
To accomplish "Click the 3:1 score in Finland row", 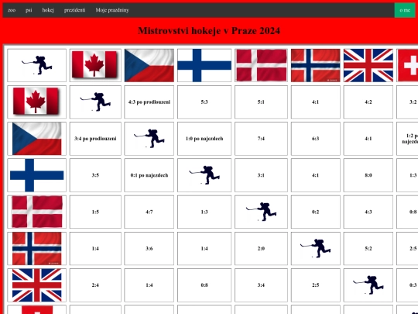I will click(x=261, y=175).
